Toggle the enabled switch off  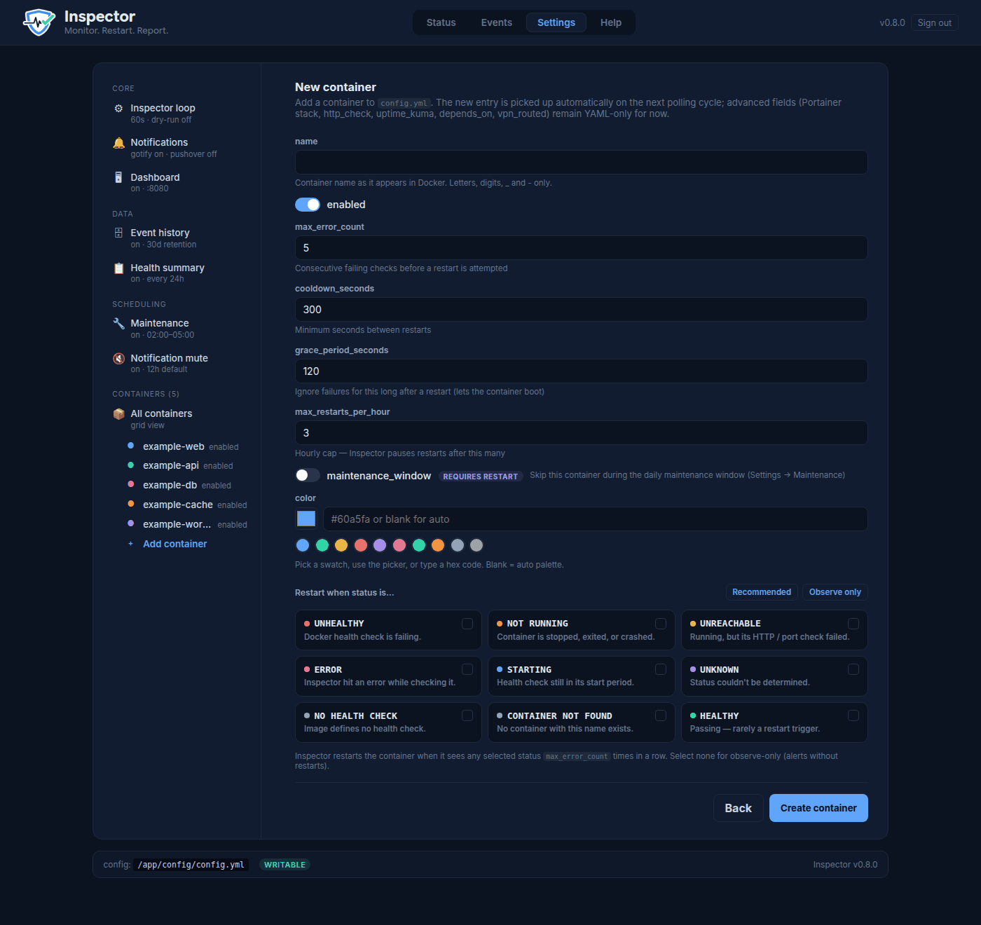[308, 205]
